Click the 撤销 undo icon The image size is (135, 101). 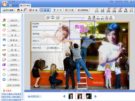tap(98, 18)
